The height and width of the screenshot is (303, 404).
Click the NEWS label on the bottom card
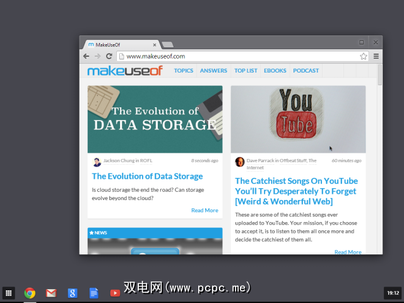tap(98, 233)
